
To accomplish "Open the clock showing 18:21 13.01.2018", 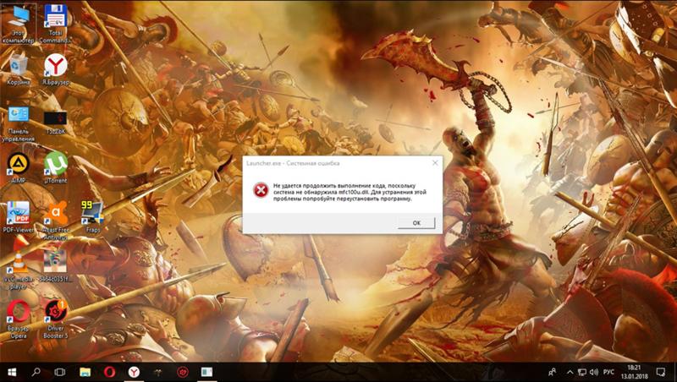I will click(634, 372).
